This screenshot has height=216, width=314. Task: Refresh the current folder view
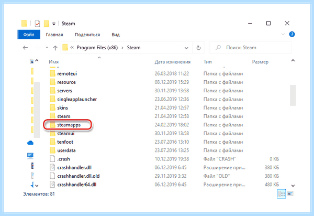pos(198,48)
